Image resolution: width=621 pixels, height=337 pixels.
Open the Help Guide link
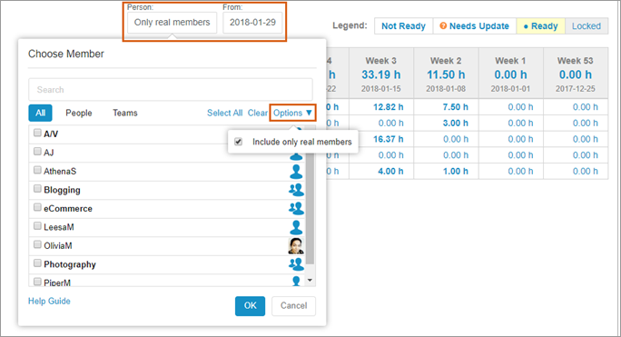pos(49,301)
